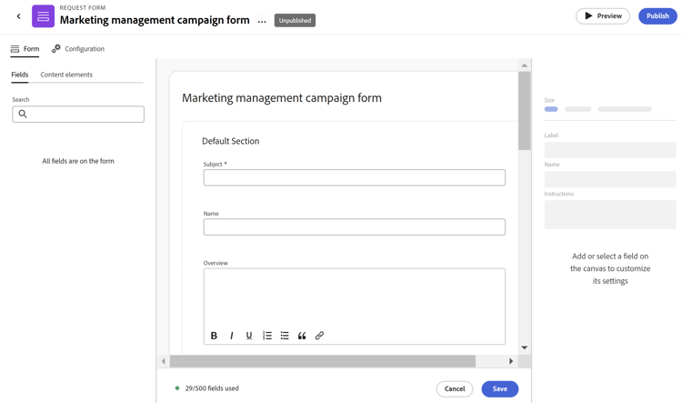Click the horizontal scroll right arrow

click(x=511, y=361)
